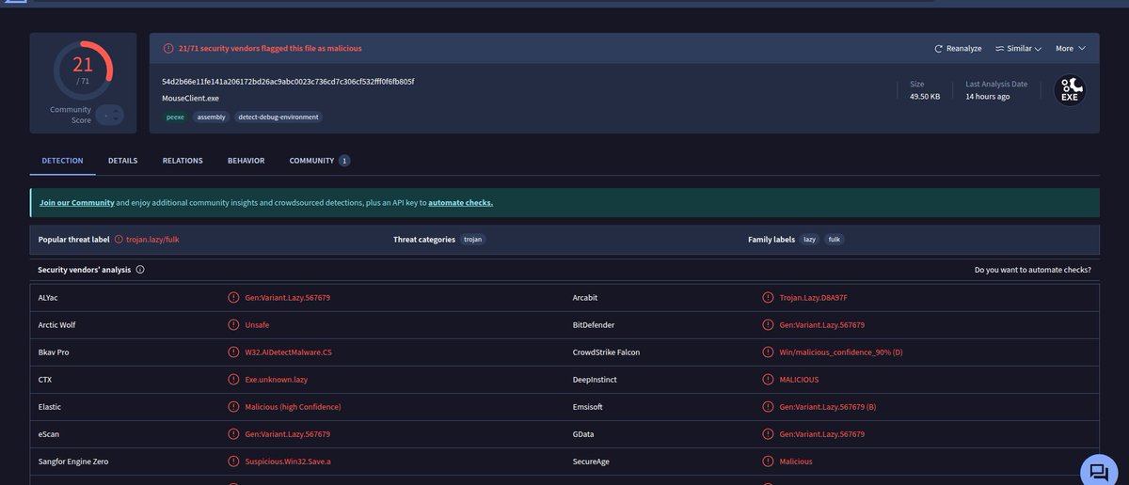1129x485 pixels.
Task: Click the 49.50 KB size value
Action: click(x=925, y=96)
